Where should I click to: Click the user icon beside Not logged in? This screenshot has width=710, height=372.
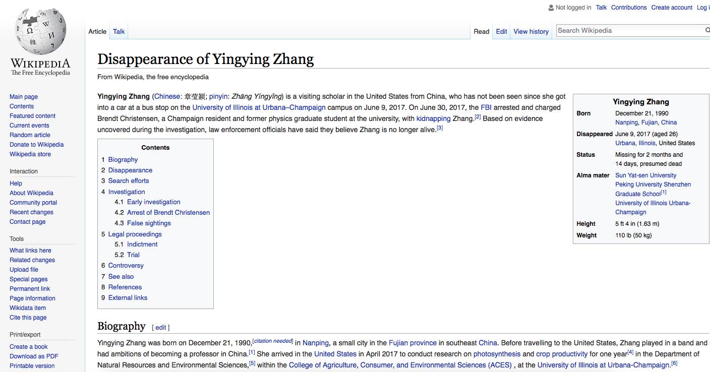pos(551,8)
